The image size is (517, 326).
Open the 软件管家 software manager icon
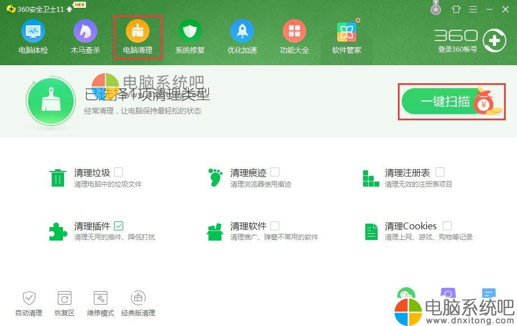(347, 31)
